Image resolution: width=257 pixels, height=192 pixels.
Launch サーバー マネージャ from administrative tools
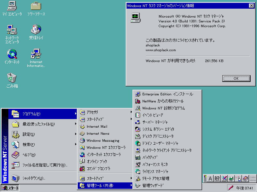[x=167, y=122]
